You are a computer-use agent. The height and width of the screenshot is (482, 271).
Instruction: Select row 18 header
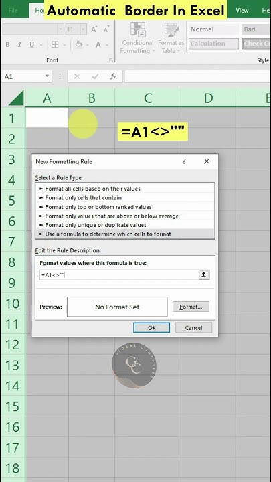[x=12, y=468]
